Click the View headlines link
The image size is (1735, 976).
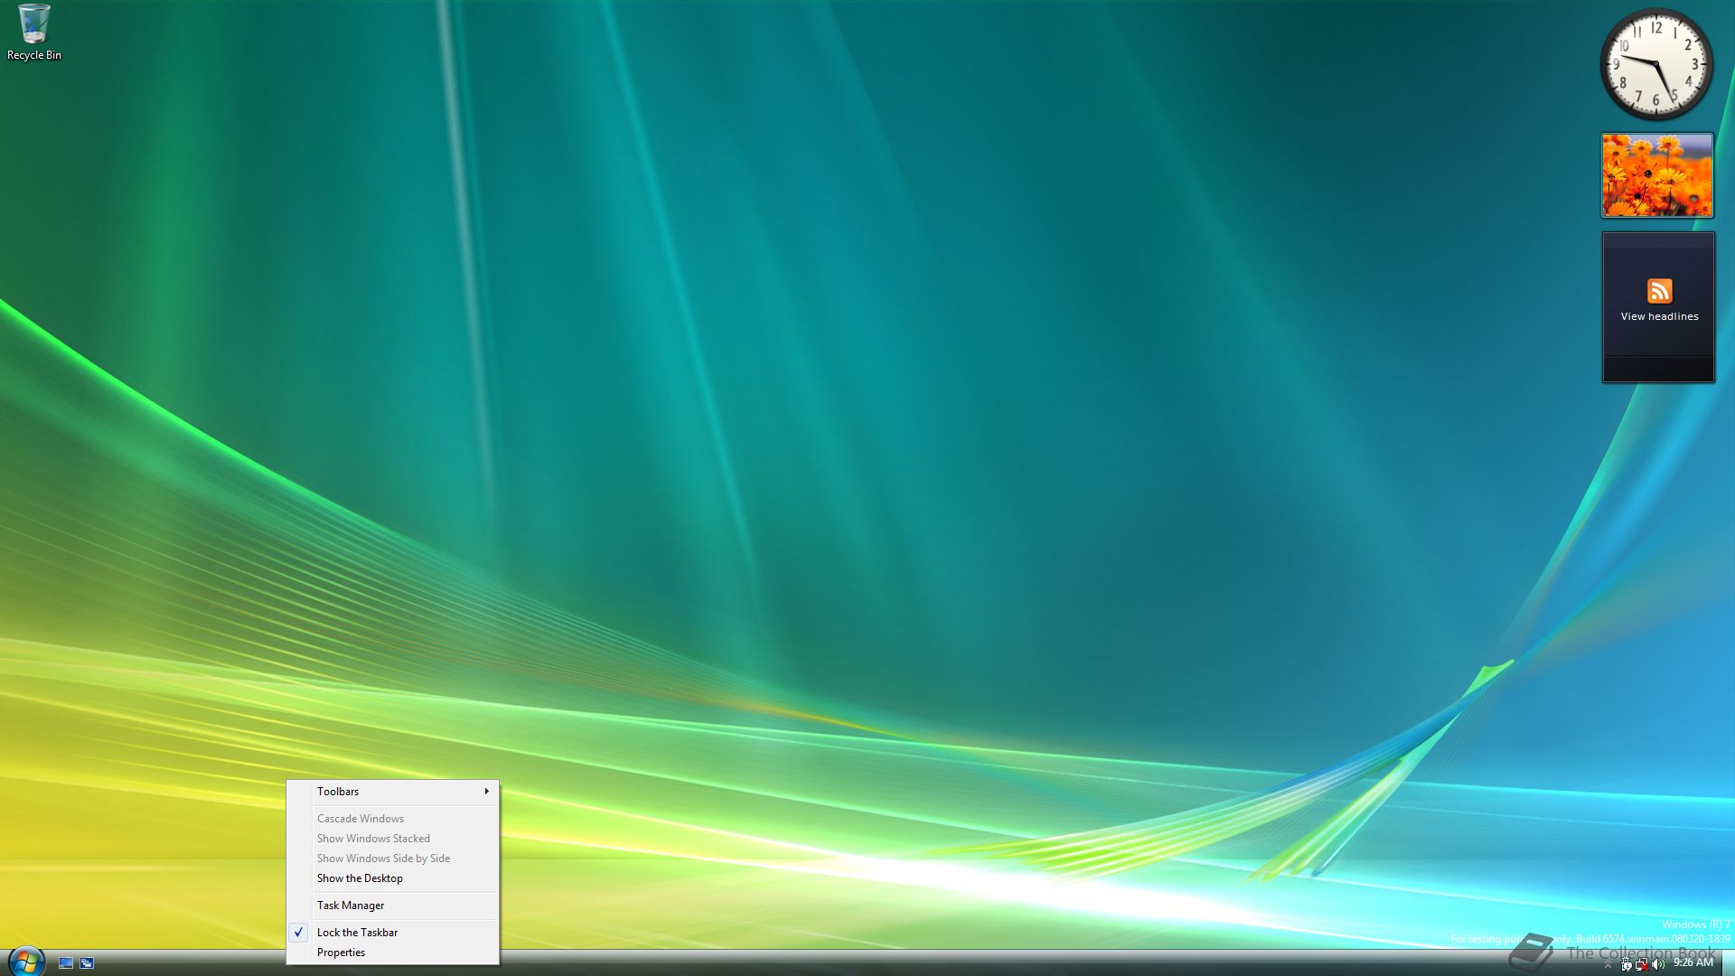(1659, 316)
